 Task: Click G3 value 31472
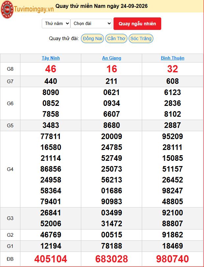pyautogui.click(x=112, y=224)
